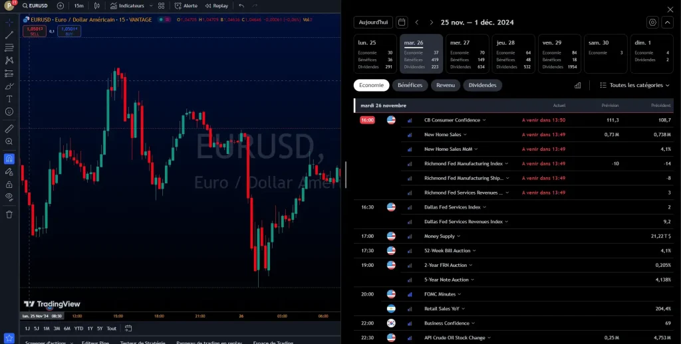Image resolution: width=681 pixels, height=344 pixels.
Task: Open the calendar date picker icon
Action: tap(402, 22)
